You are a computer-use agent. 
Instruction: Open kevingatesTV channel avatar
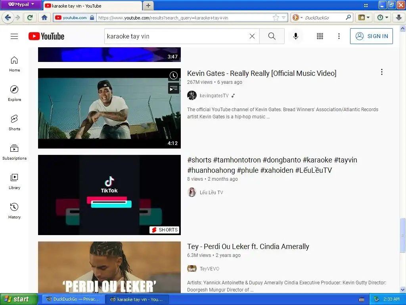click(x=192, y=95)
